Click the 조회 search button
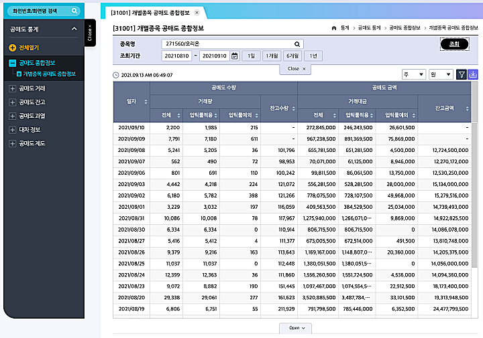 454,44
